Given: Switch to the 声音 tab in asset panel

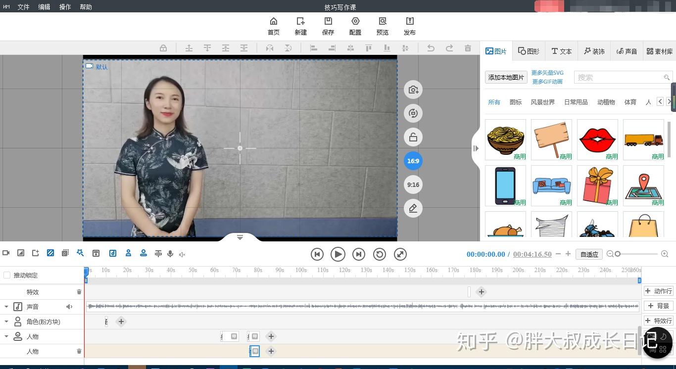Looking at the screenshot, I should tap(627, 51).
